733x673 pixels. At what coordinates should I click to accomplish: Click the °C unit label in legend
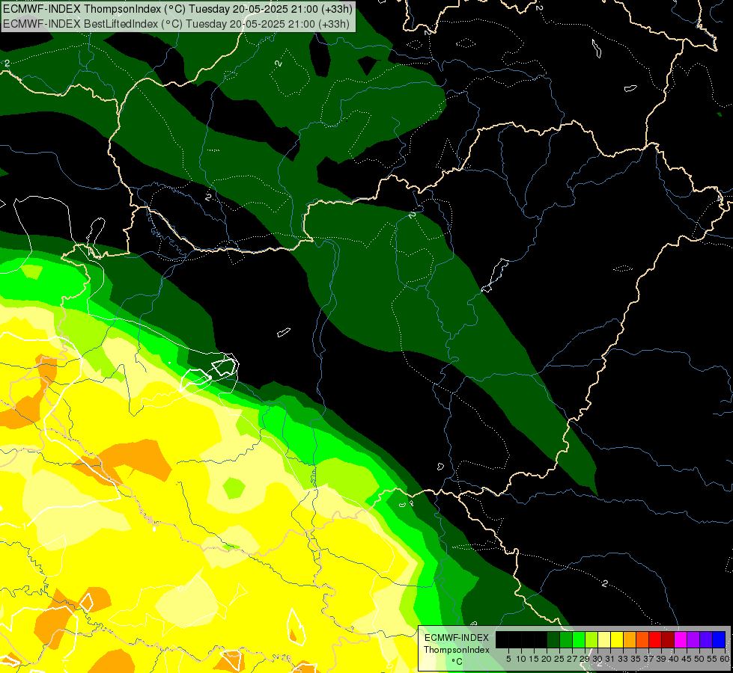click(457, 662)
